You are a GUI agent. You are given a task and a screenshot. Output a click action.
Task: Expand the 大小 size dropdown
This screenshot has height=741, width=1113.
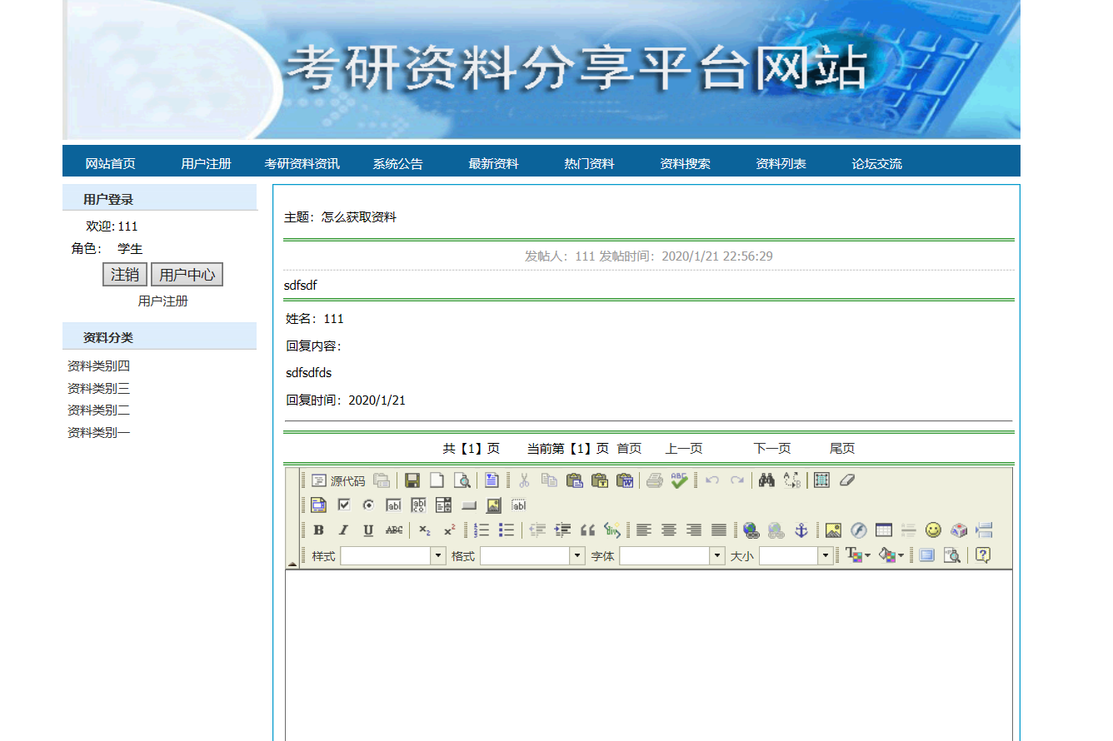(x=826, y=555)
